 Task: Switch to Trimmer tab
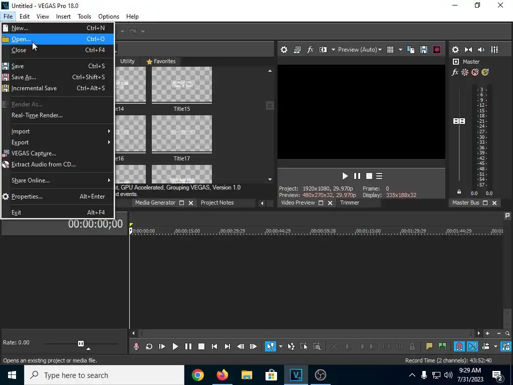point(349,203)
